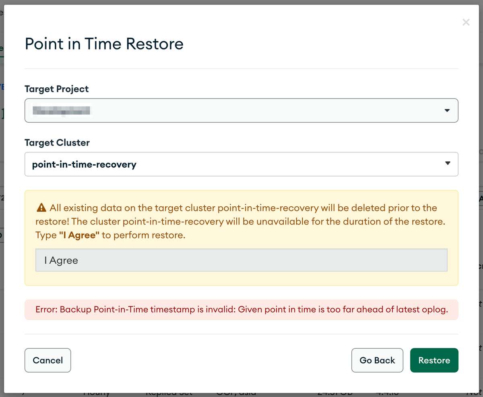483x397 pixels.
Task: Click the Target Cluster caret arrow
Action: tap(447, 163)
